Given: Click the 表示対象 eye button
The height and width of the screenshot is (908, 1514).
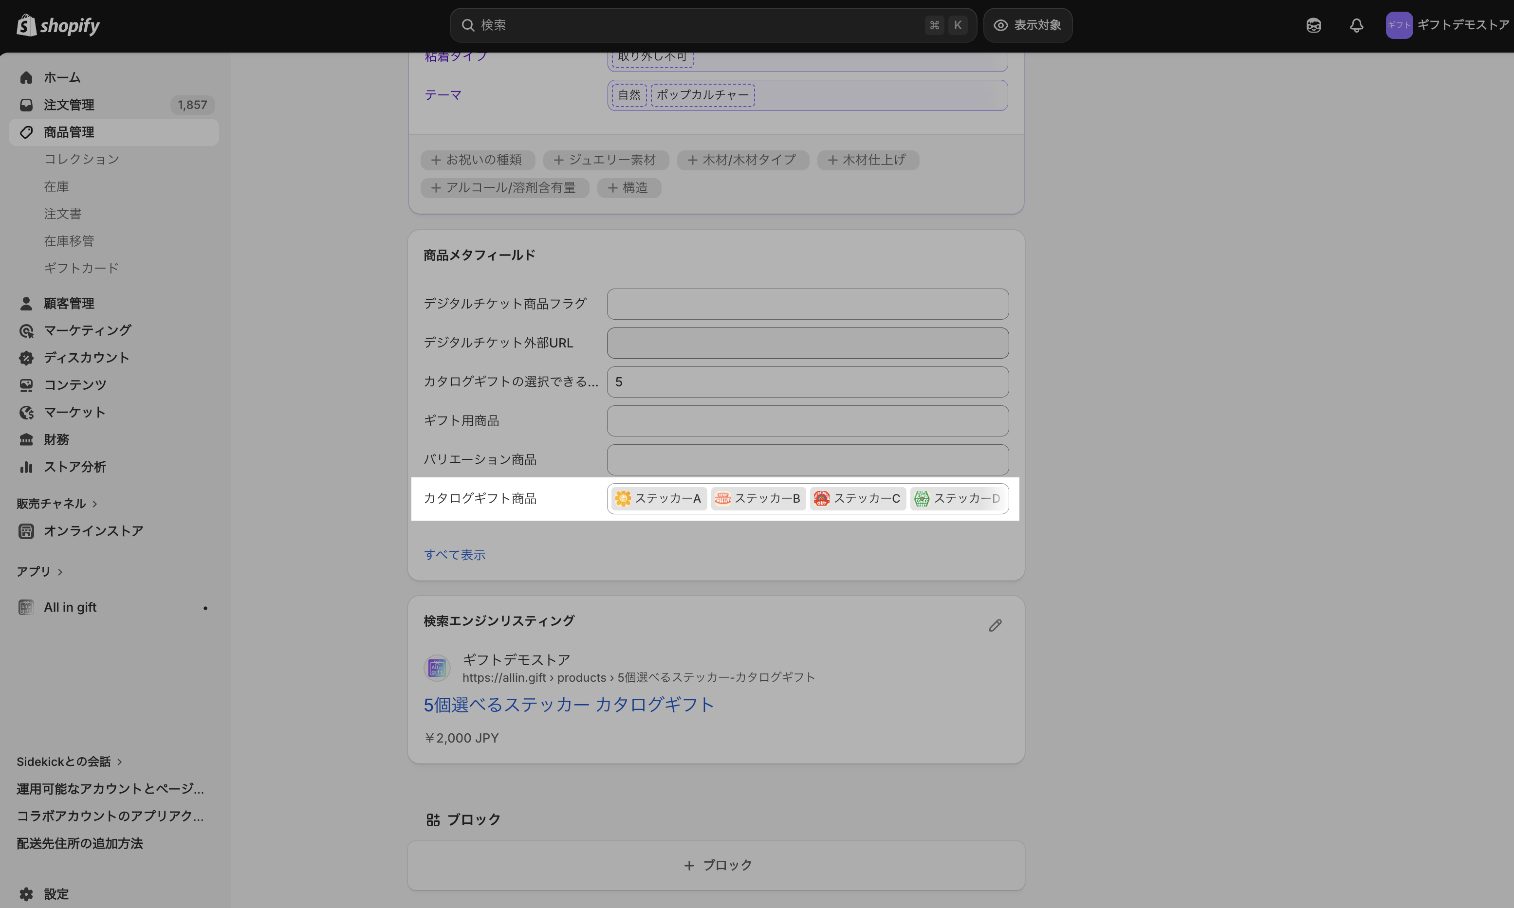Looking at the screenshot, I should coord(1028,25).
